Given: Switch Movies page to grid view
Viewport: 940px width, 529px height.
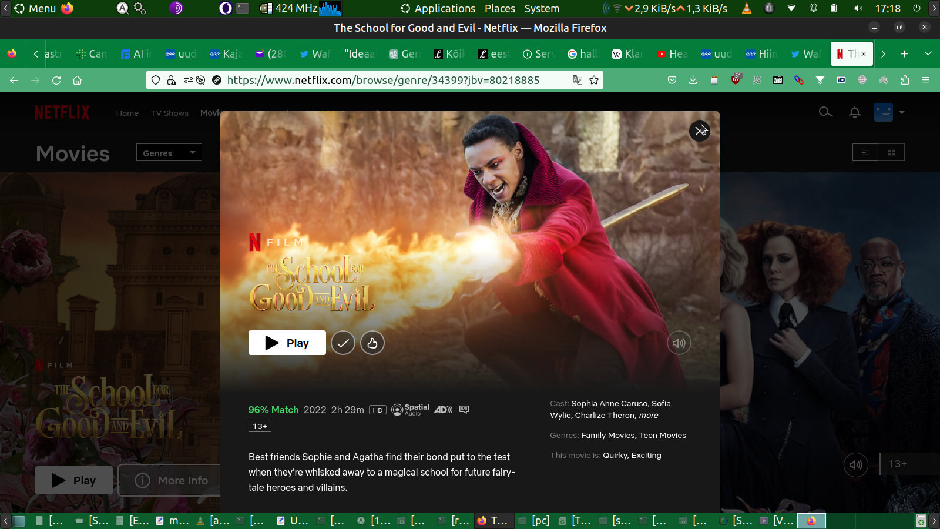Looking at the screenshot, I should [x=891, y=153].
